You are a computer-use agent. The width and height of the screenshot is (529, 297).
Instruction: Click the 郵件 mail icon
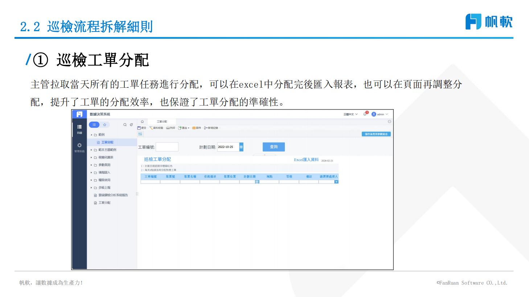tap(194, 128)
